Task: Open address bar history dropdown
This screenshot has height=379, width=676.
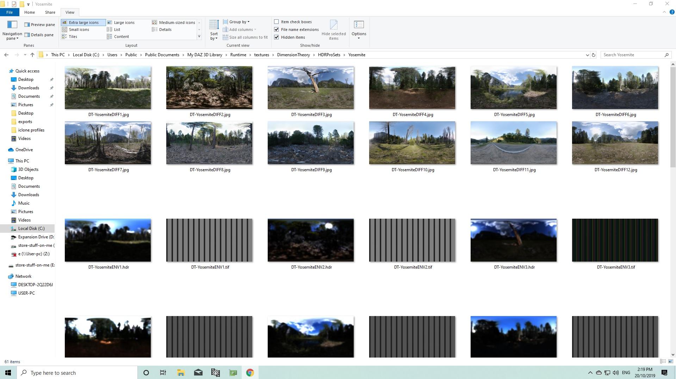Action: point(587,55)
